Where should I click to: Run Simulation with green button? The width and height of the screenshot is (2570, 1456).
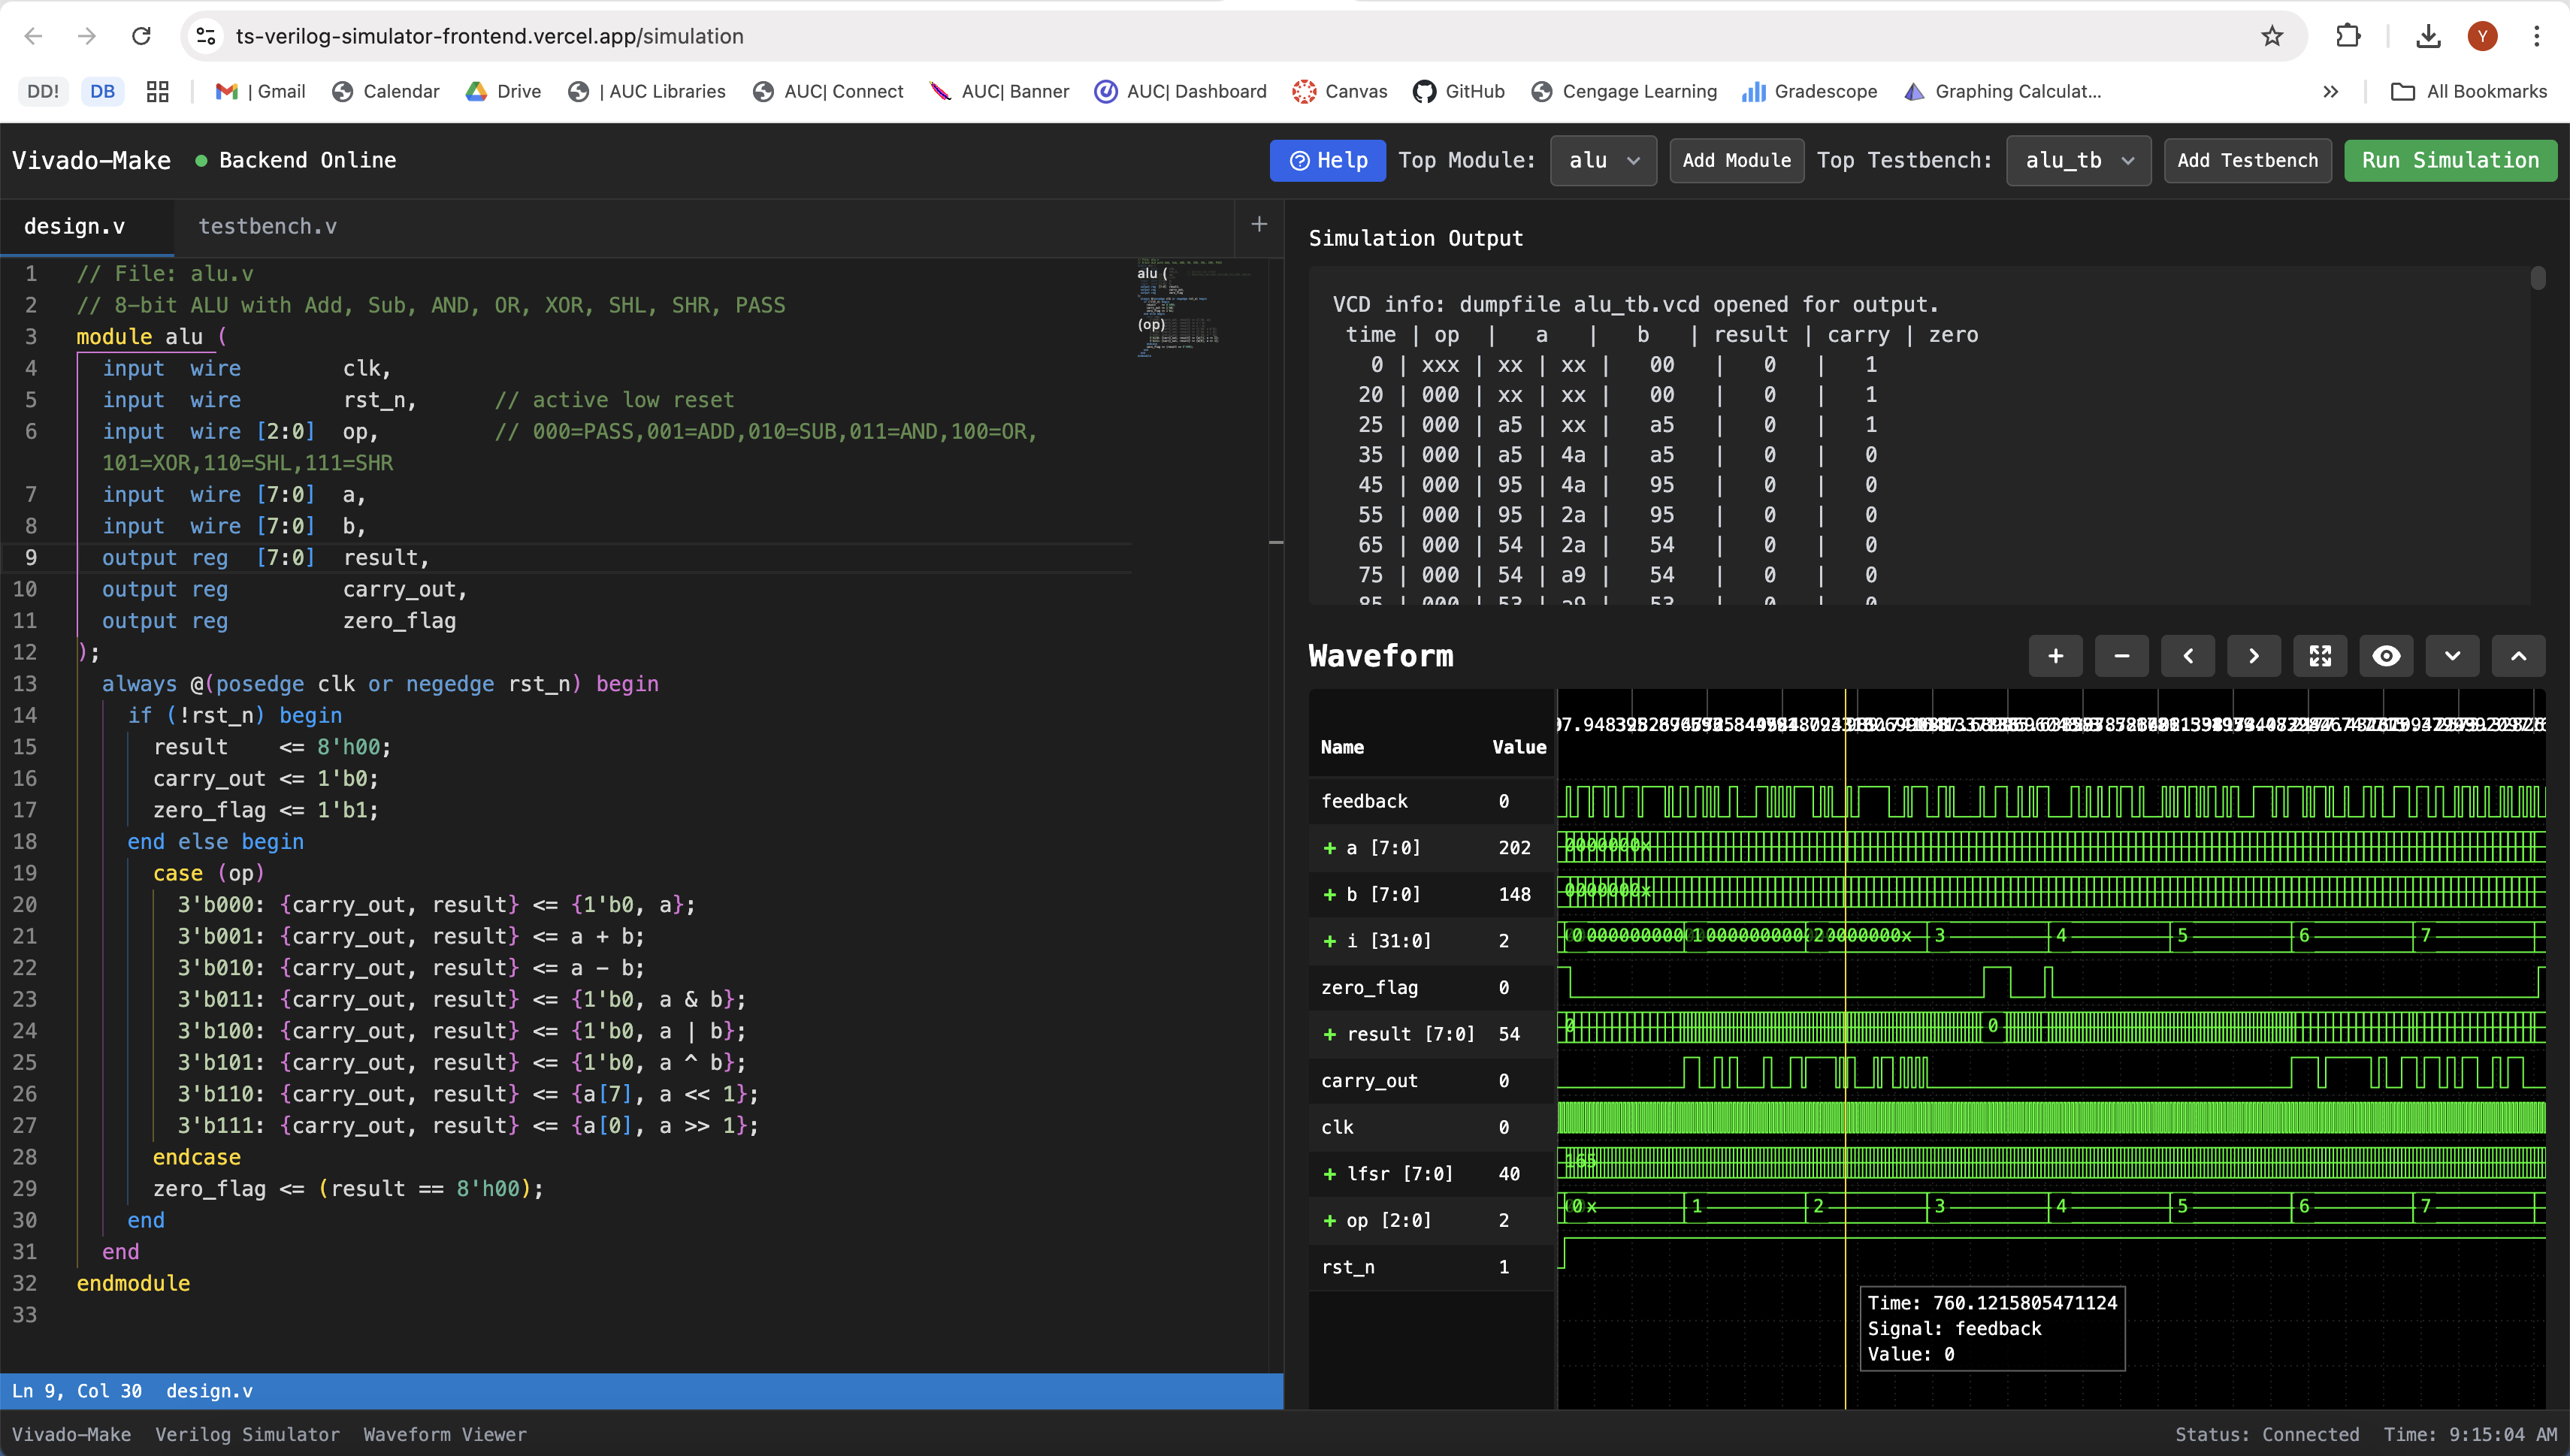pos(2450,160)
